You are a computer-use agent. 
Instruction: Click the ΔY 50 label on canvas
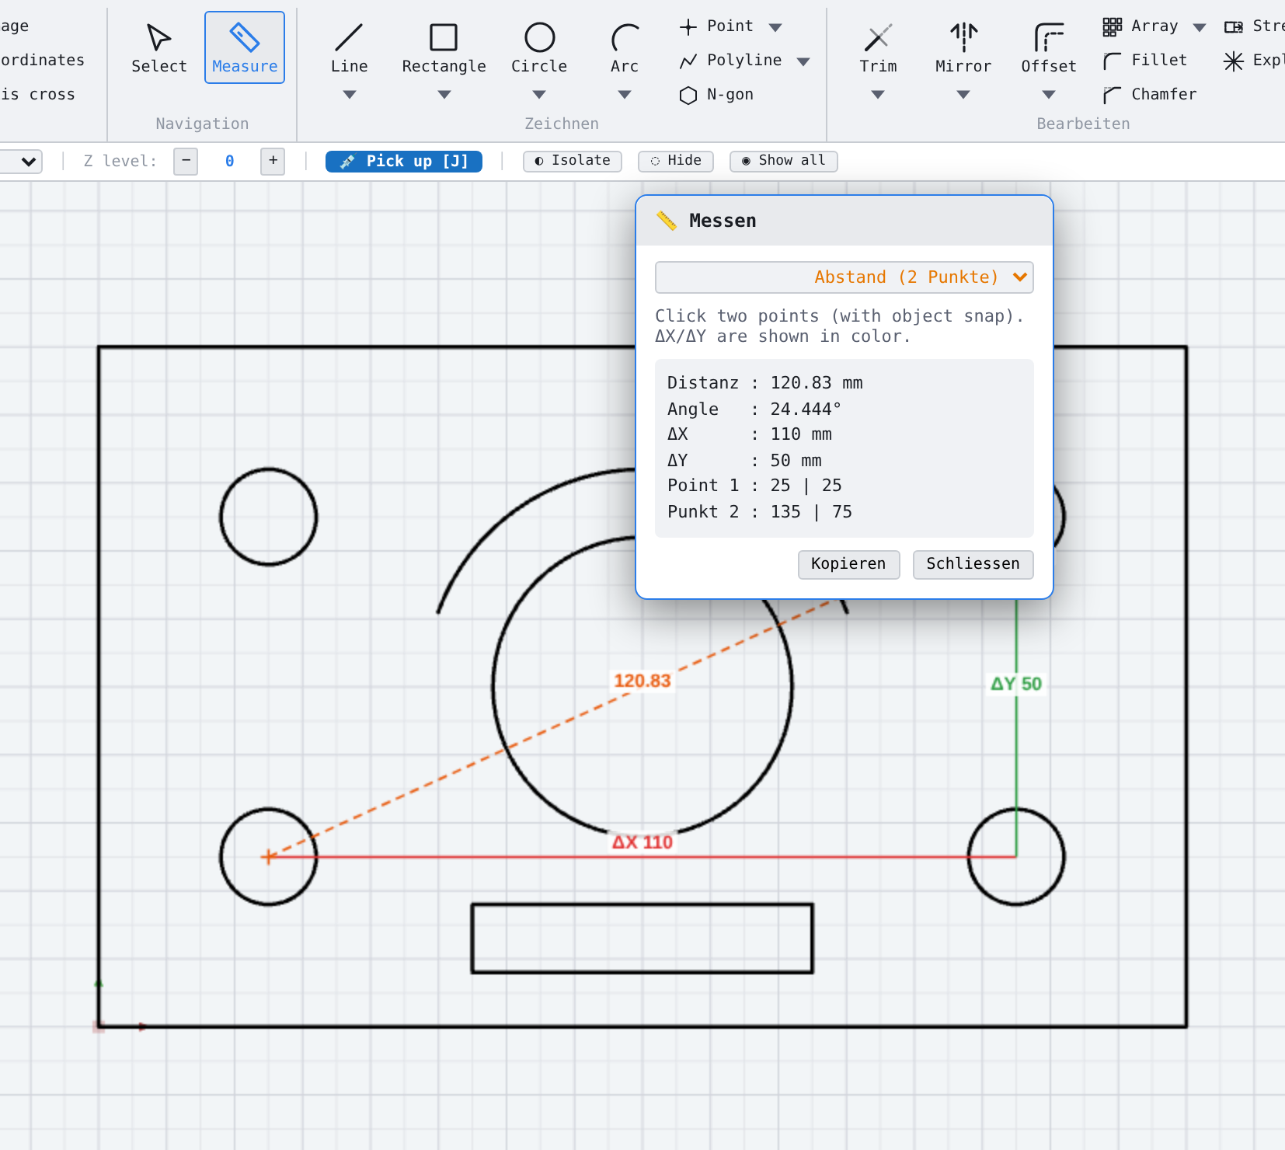pyautogui.click(x=1016, y=684)
